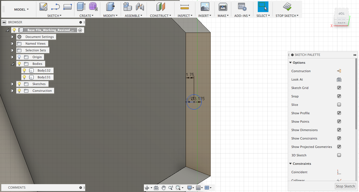Click the Orbit navigation icon
This screenshot has height=192, width=359.
(x=147, y=188)
